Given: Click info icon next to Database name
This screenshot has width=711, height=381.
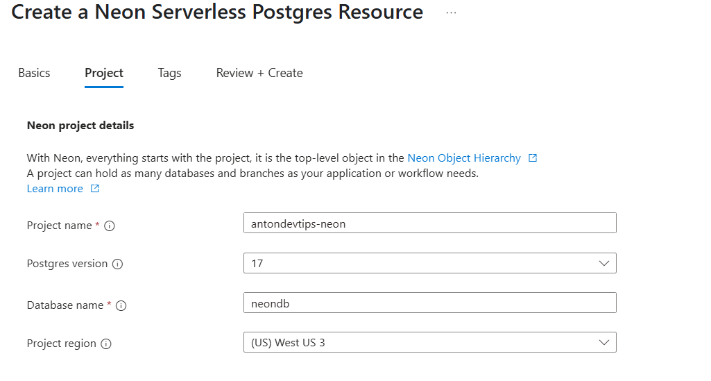Looking at the screenshot, I should [x=121, y=306].
